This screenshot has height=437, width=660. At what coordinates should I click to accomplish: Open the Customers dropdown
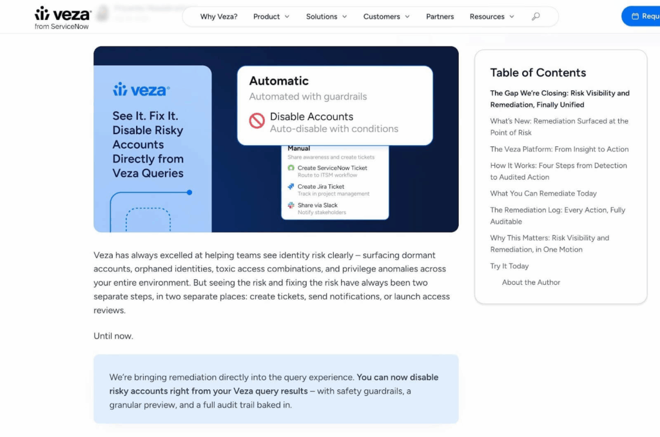tap(387, 17)
